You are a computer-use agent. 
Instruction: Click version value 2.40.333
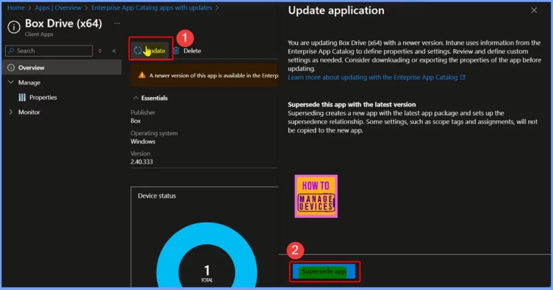click(141, 162)
